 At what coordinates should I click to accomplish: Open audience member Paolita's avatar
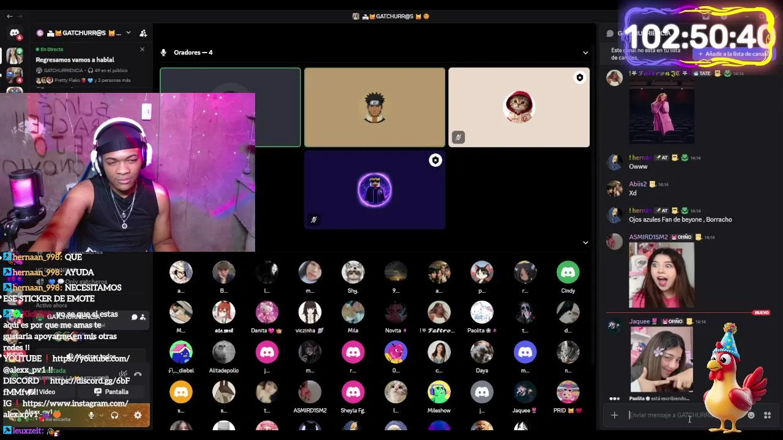482,312
